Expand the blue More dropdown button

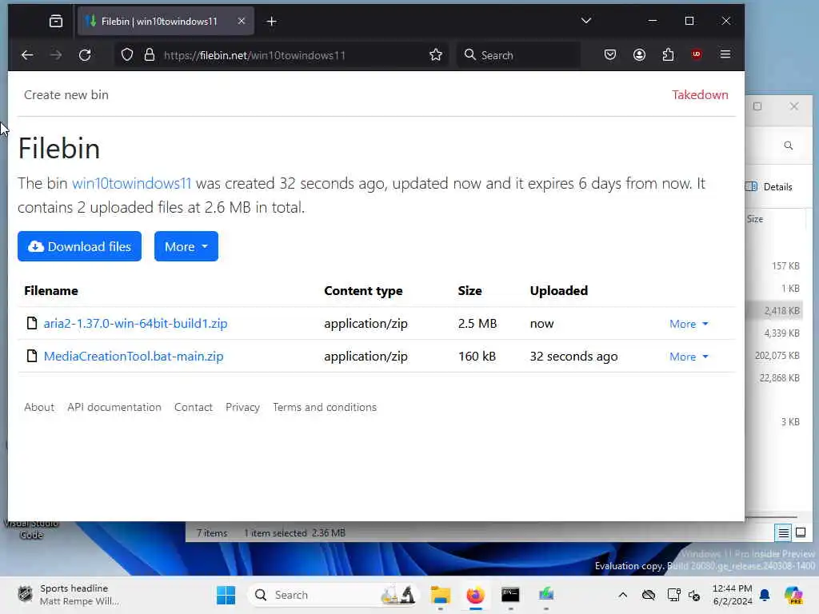(186, 246)
